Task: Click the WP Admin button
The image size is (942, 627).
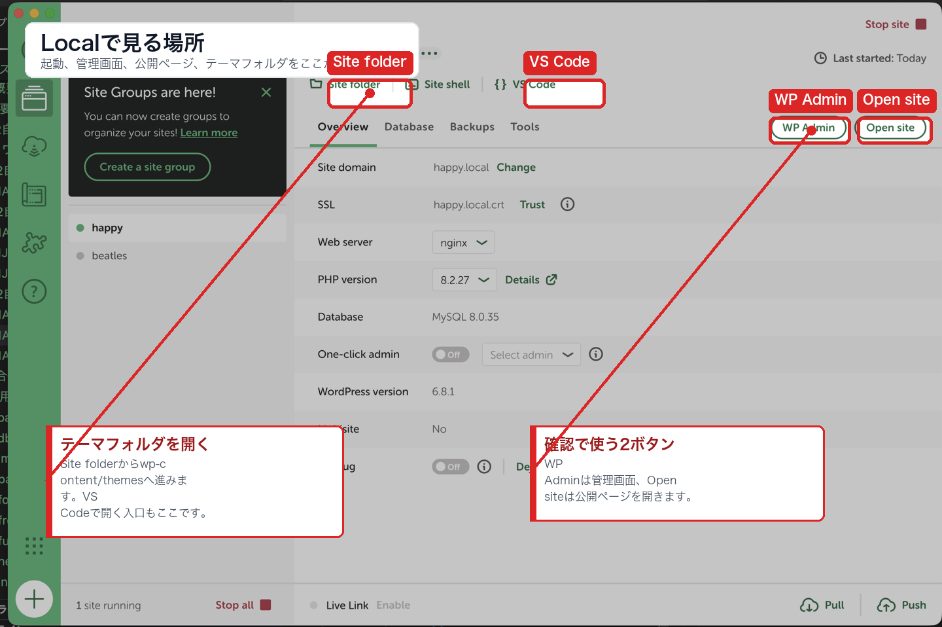Action: click(x=809, y=128)
